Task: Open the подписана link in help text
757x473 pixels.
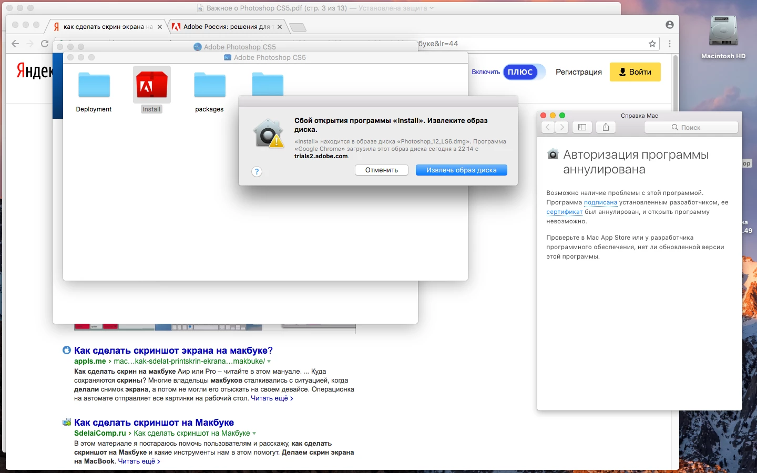Action: click(600, 202)
